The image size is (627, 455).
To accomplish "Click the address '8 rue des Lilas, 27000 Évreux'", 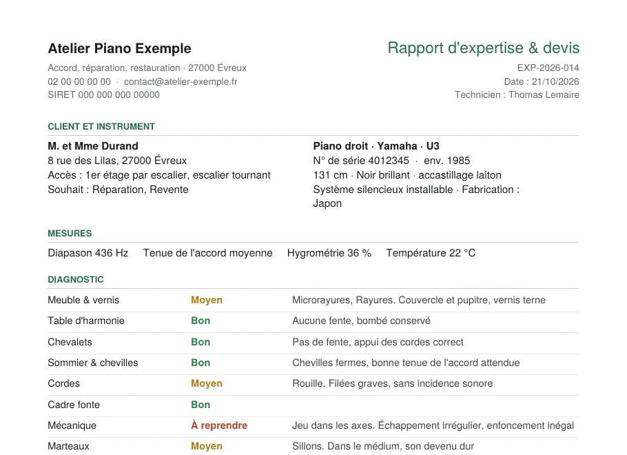I will [x=117, y=161].
